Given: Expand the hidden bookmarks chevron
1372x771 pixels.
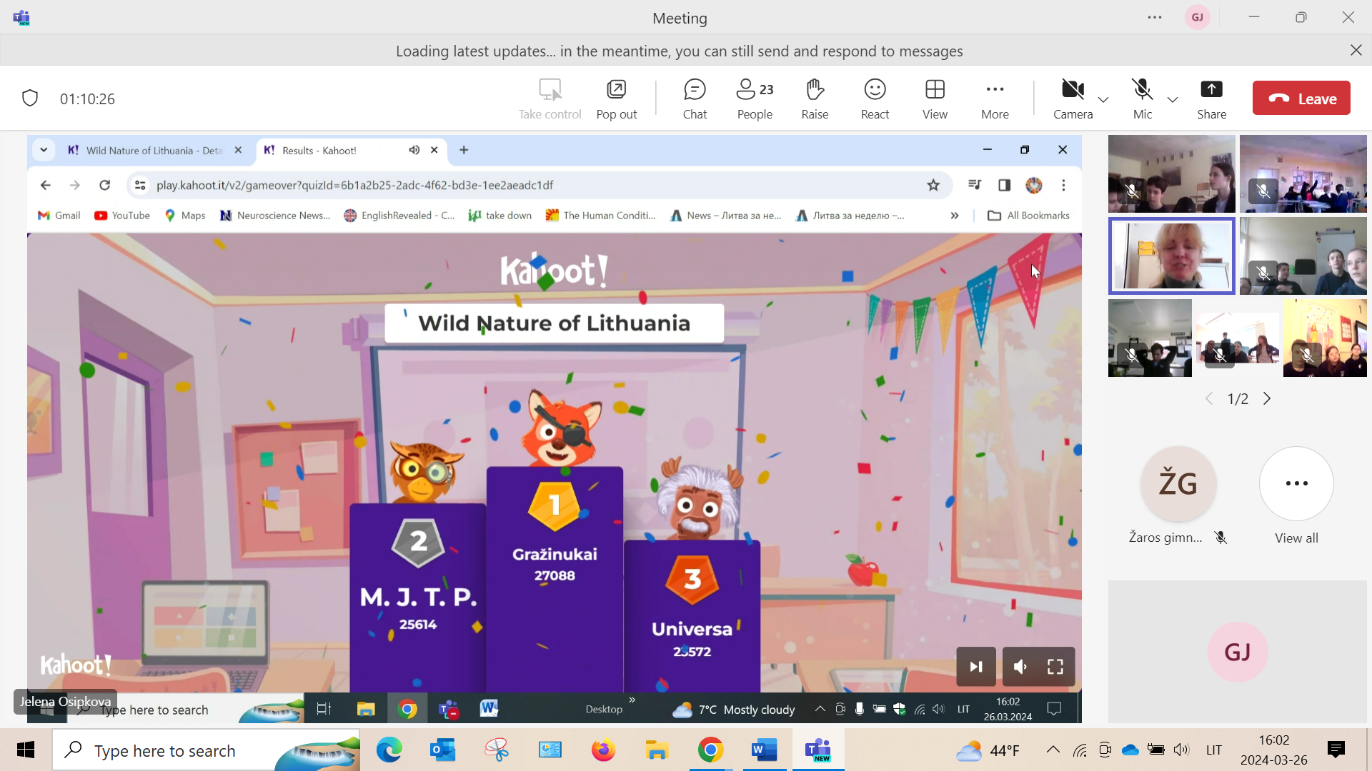Looking at the screenshot, I should tap(955, 216).
